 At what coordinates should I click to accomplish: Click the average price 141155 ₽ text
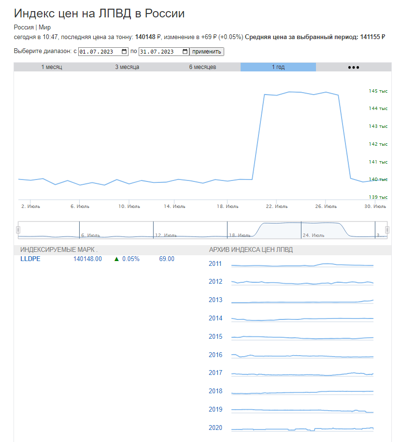(x=372, y=37)
